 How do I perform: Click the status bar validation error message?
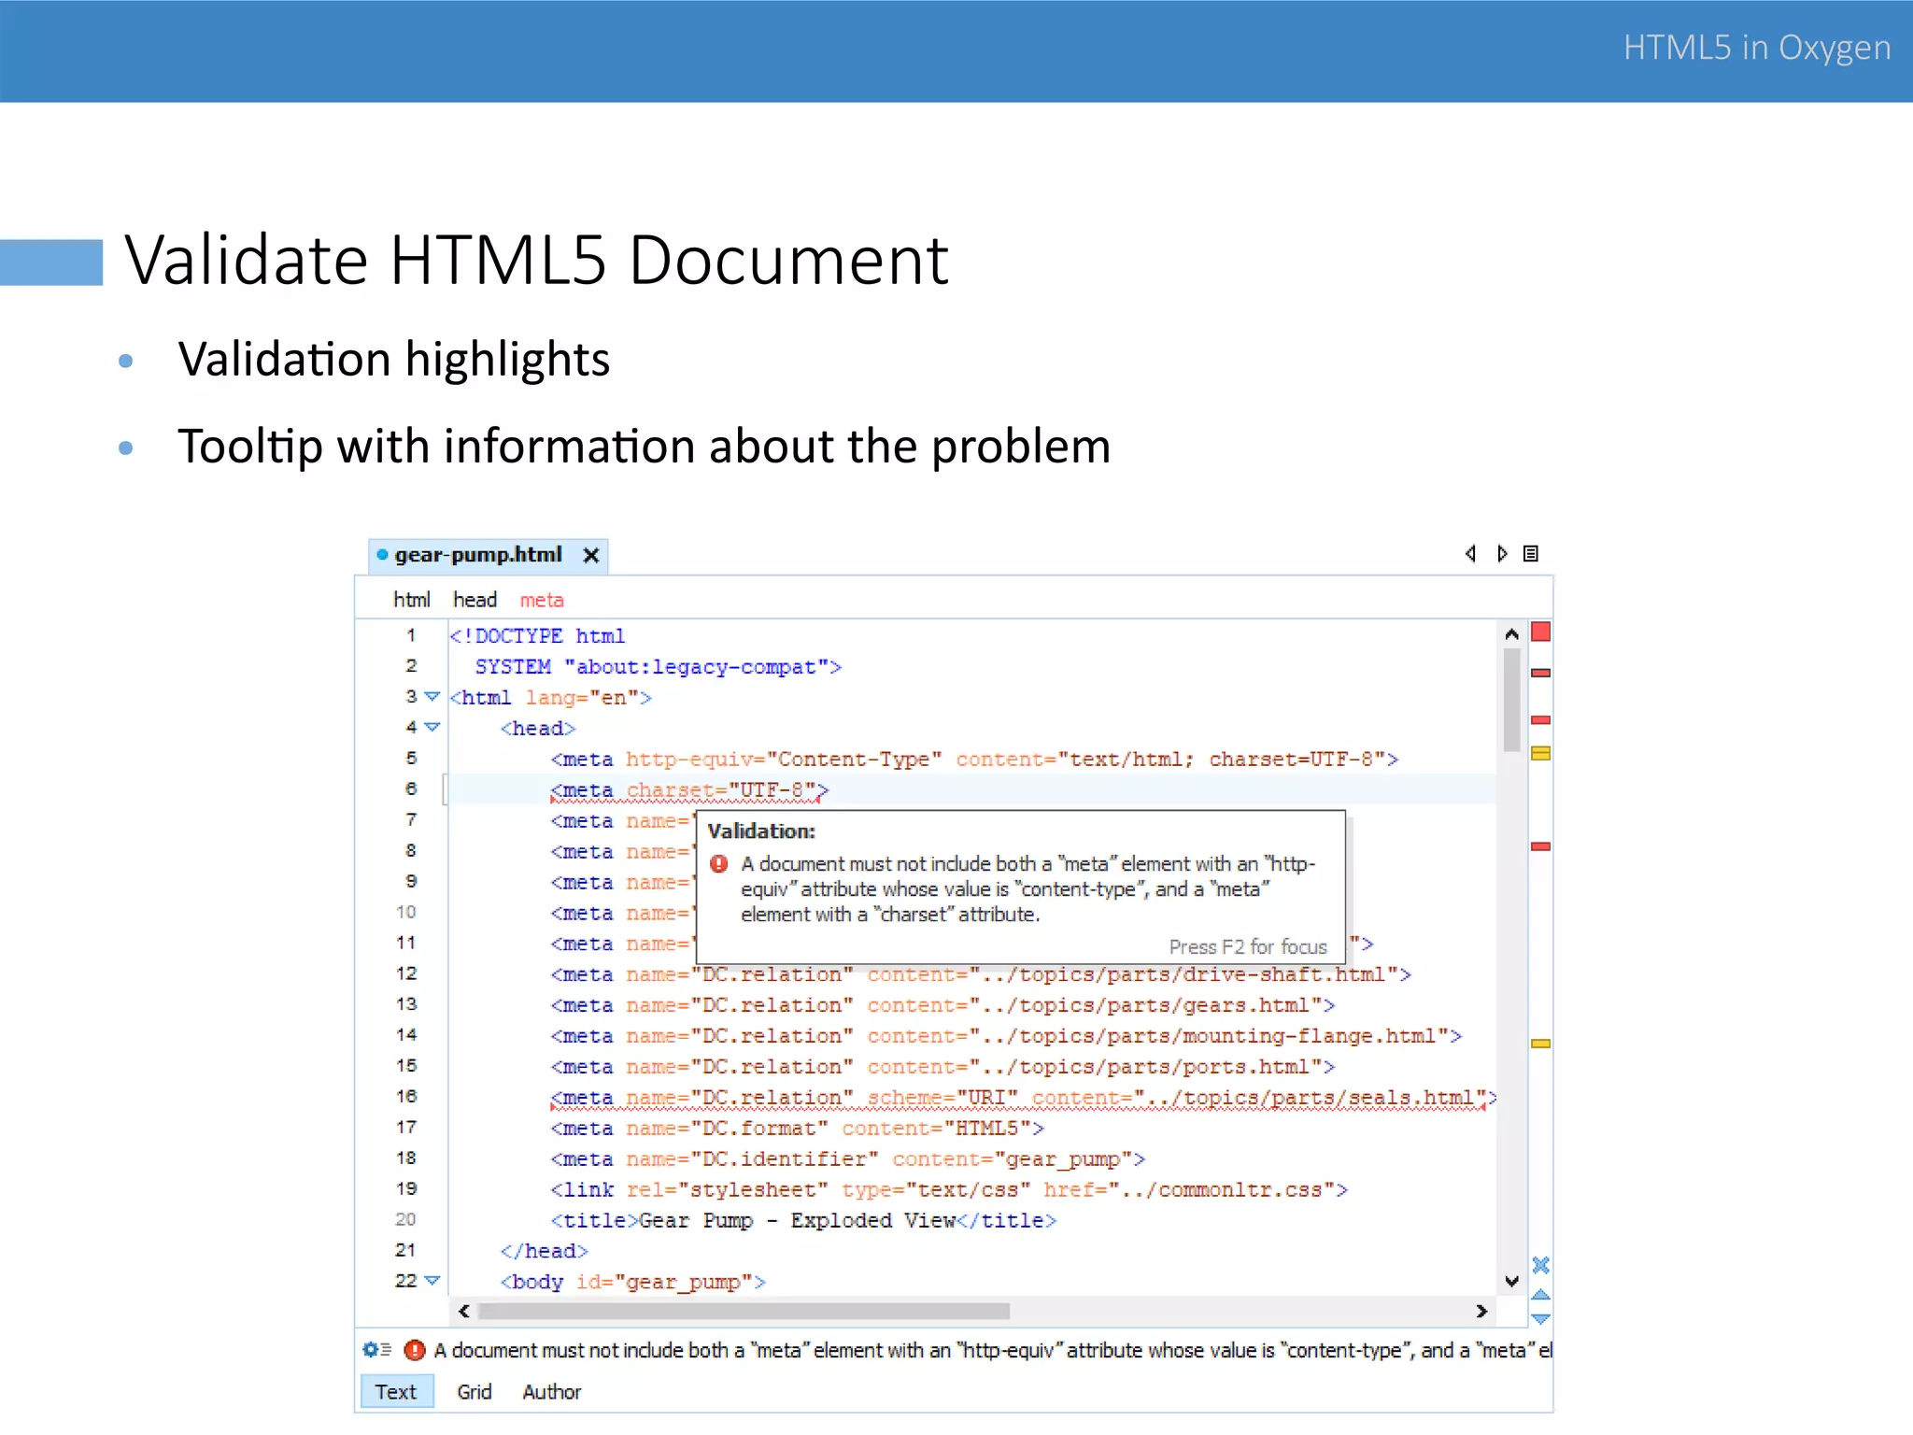pos(993,1350)
